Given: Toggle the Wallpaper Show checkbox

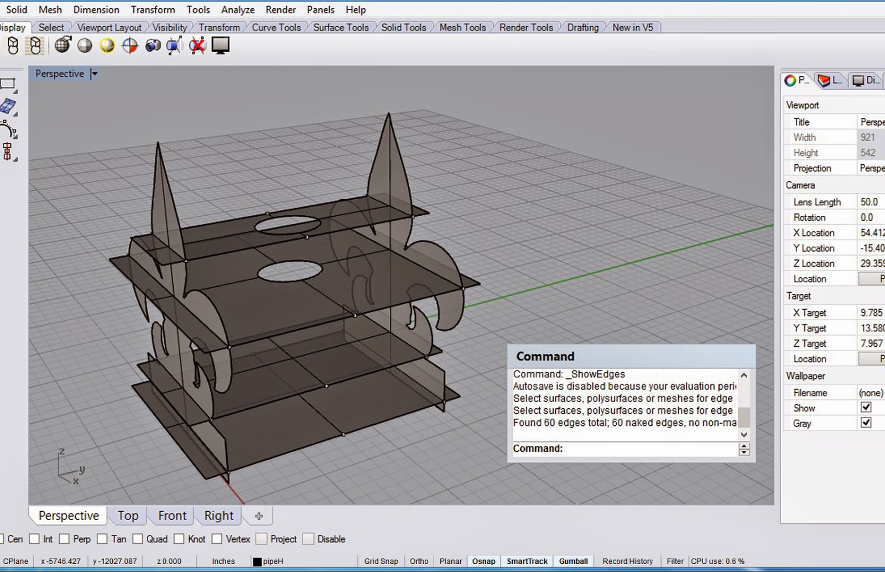Looking at the screenshot, I should 866,407.
